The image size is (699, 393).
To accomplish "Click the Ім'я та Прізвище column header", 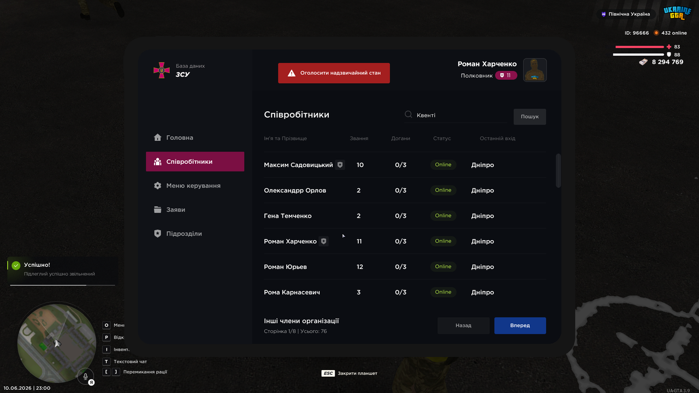I will (286, 139).
